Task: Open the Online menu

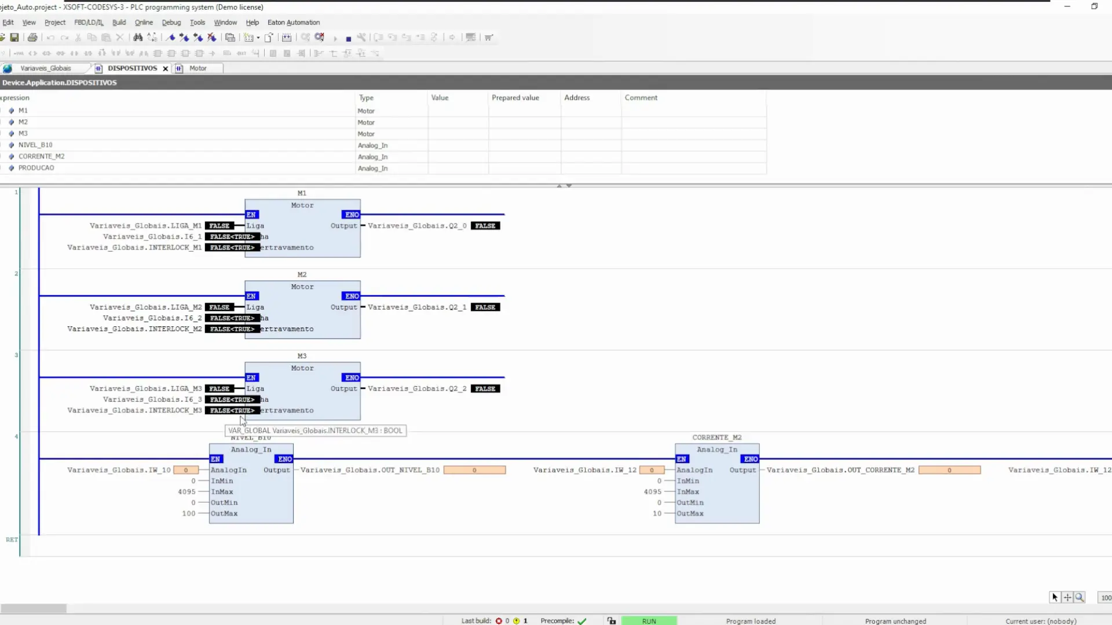Action: coord(144,23)
